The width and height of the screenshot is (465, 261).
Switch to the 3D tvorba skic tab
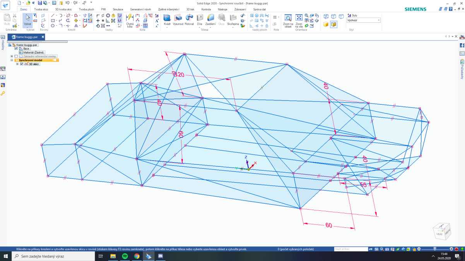coord(63,9)
